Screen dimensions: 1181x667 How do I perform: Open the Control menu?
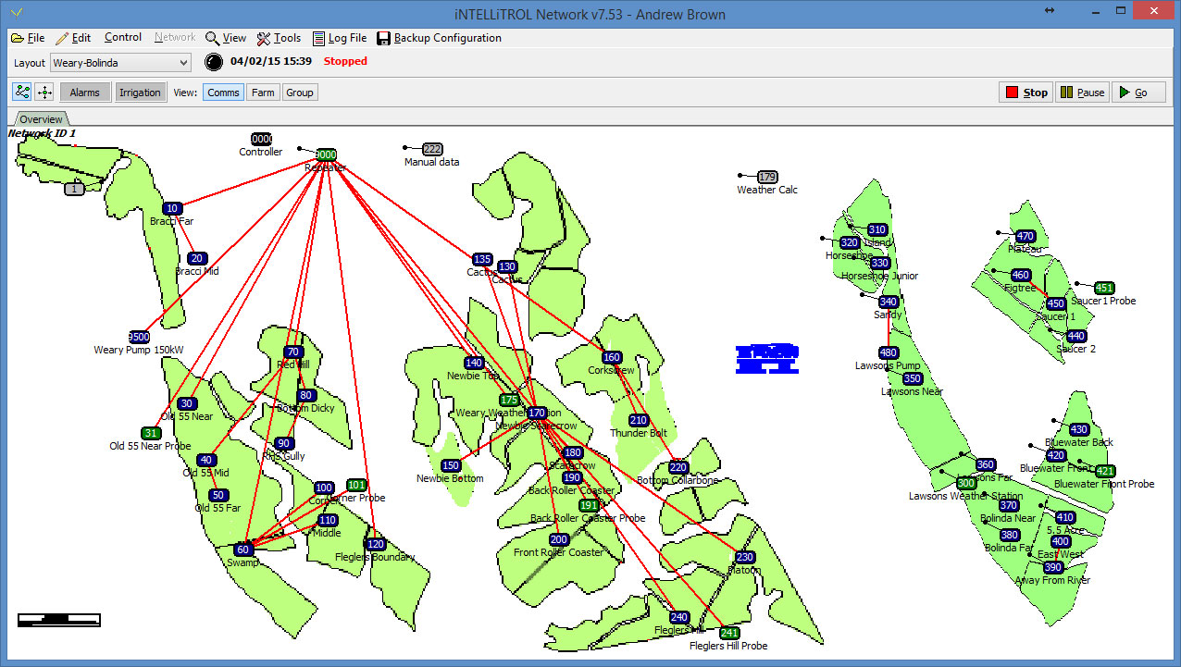(123, 38)
